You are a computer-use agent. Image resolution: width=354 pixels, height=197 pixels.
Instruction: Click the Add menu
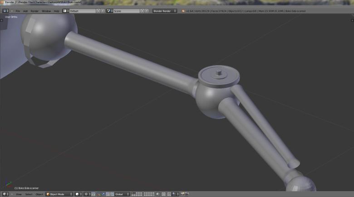click(x=25, y=11)
